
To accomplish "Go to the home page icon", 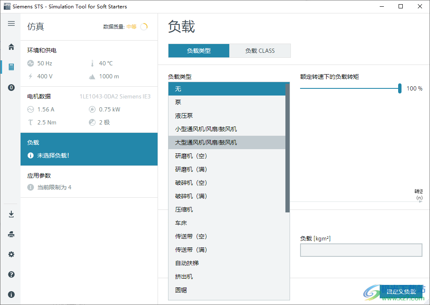I will [11, 47].
